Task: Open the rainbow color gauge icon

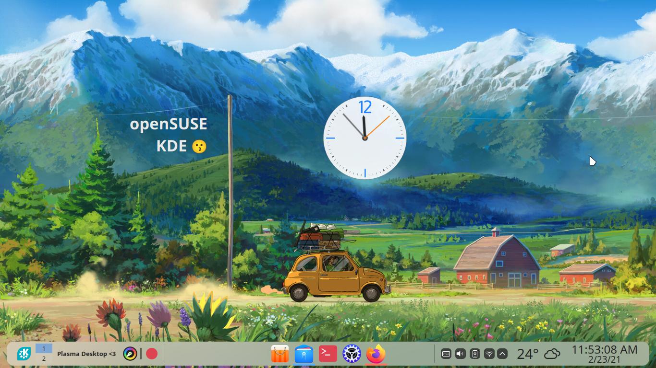Action: click(130, 354)
